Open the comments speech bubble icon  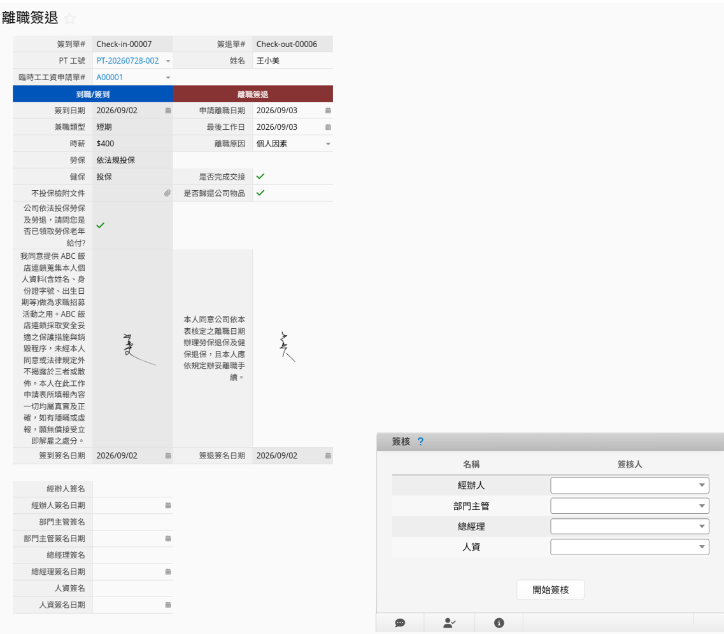tap(401, 623)
